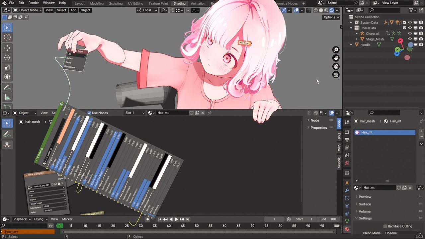Select the Links Cut tool in the node editor
The width and height of the screenshot is (425, 239).
click(7, 145)
